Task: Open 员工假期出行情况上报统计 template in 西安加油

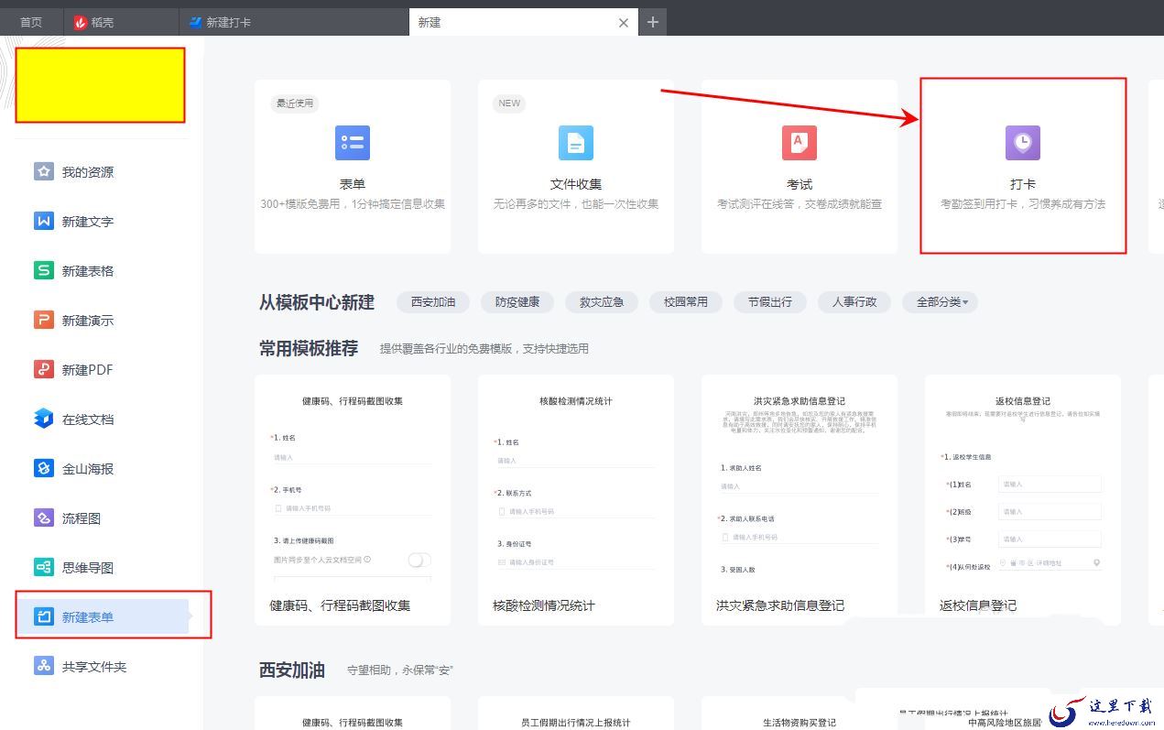Action: tap(576, 714)
